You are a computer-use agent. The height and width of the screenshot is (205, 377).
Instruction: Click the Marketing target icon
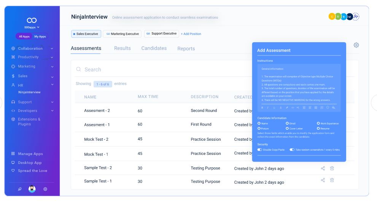tap(13, 66)
